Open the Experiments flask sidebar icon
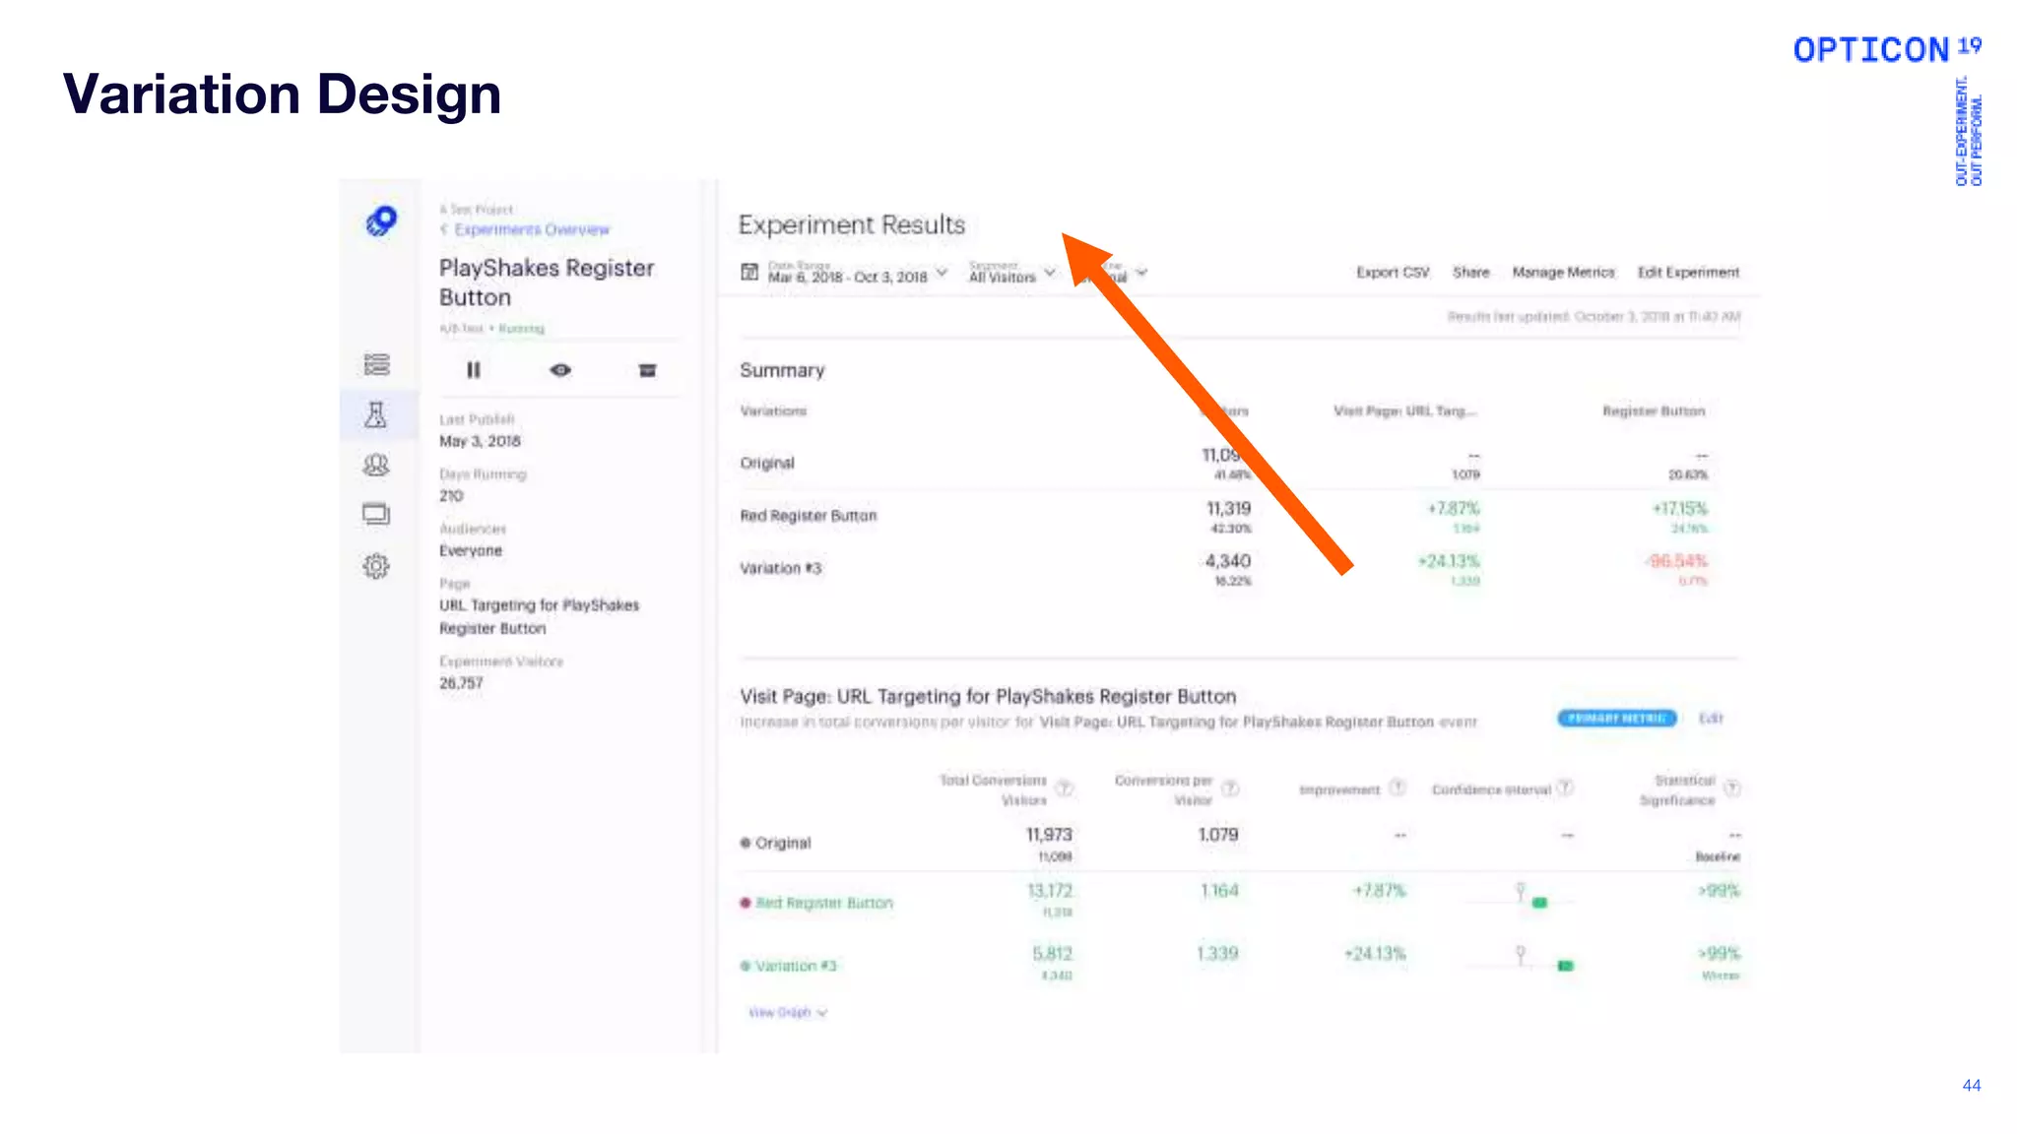 click(376, 415)
